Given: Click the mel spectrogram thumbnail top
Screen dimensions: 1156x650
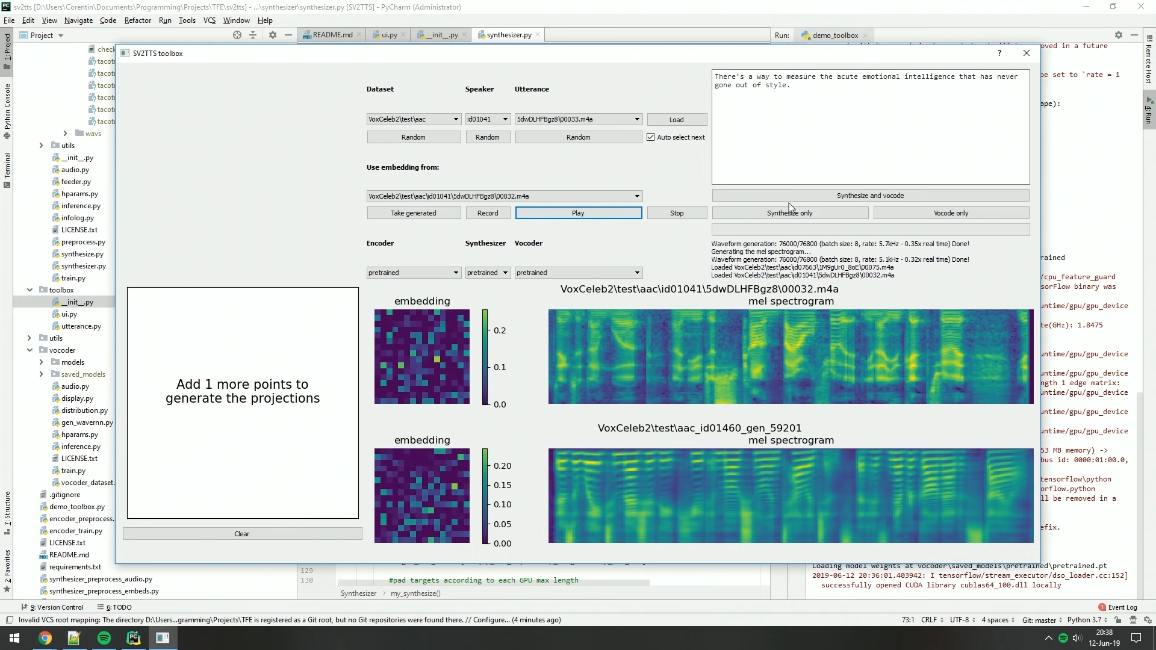Looking at the screenshot, I should coord(790,356).
